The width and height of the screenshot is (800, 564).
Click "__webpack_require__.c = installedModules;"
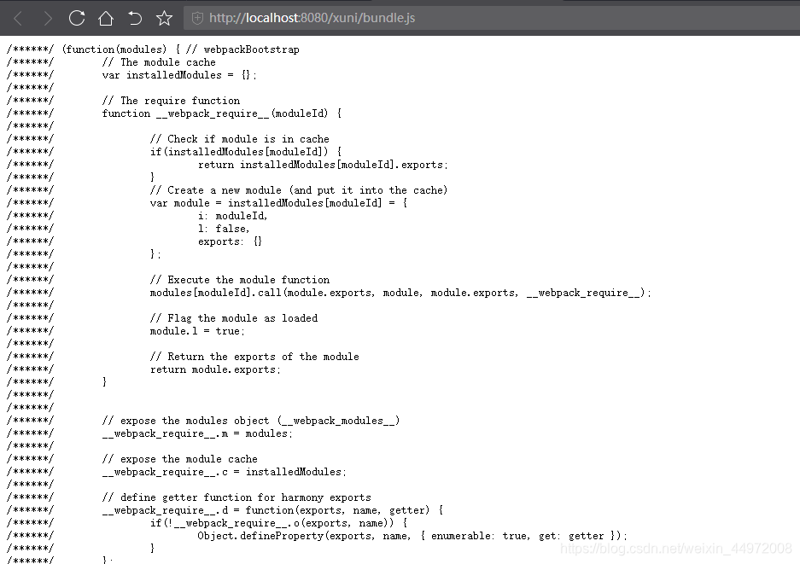pyautogui.click(x=224, y=472)
